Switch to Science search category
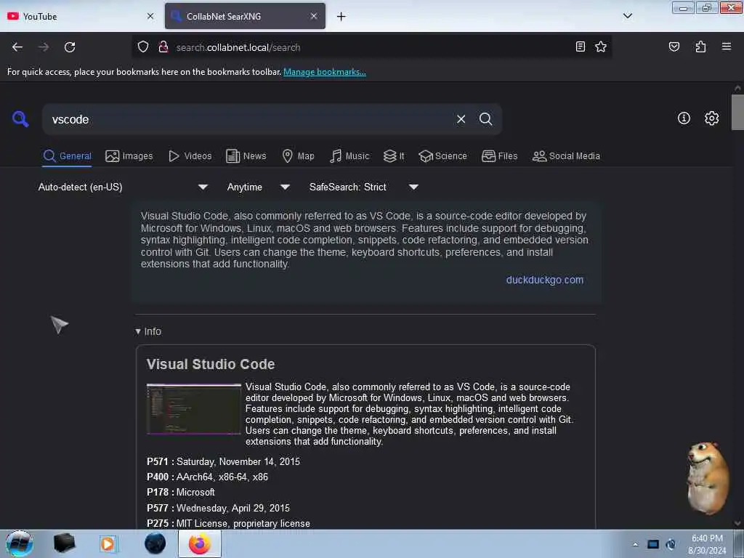The height and width of the screenshot is (558, 744). [442, 156]
